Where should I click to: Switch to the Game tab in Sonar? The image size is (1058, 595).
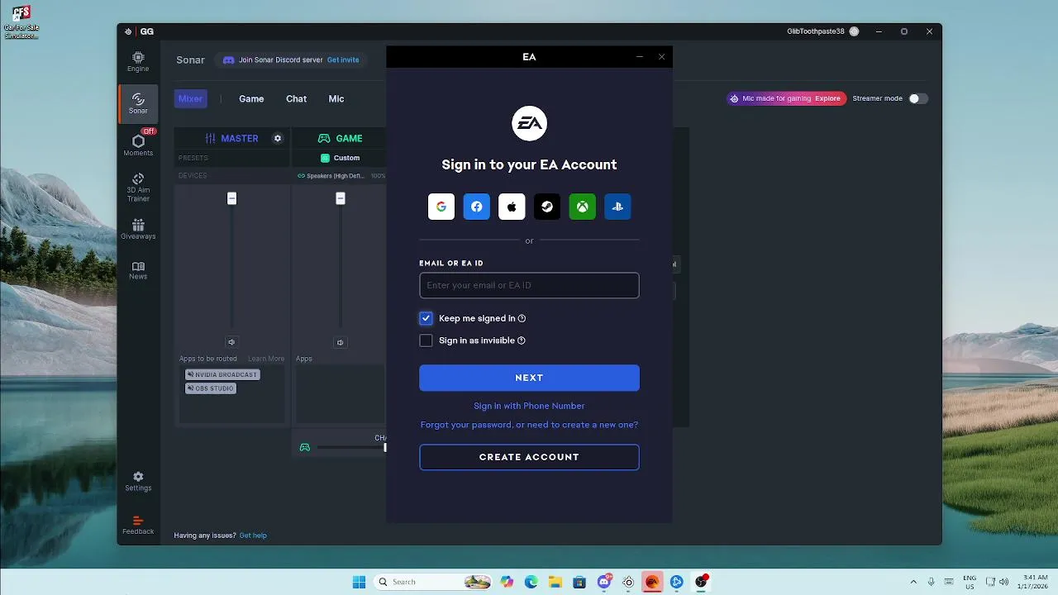(251, 98)
